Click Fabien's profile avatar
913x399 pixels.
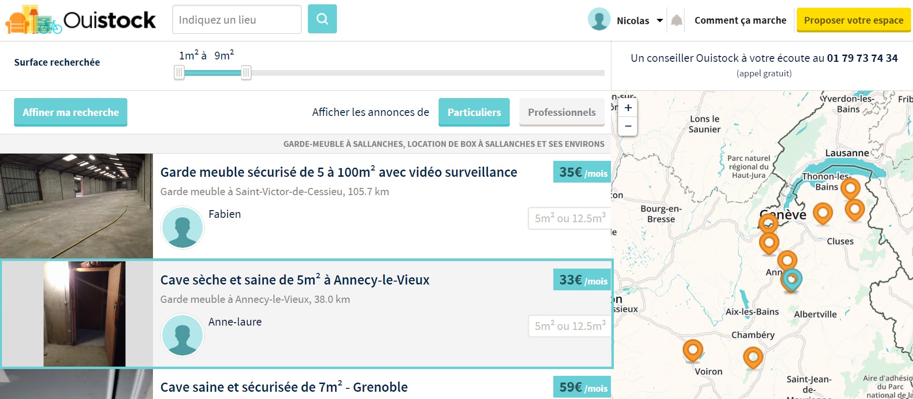pos(183,228)
